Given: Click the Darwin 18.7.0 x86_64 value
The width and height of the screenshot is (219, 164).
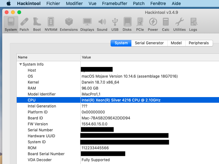Looking at the screenshot, I should coord(100,82).
